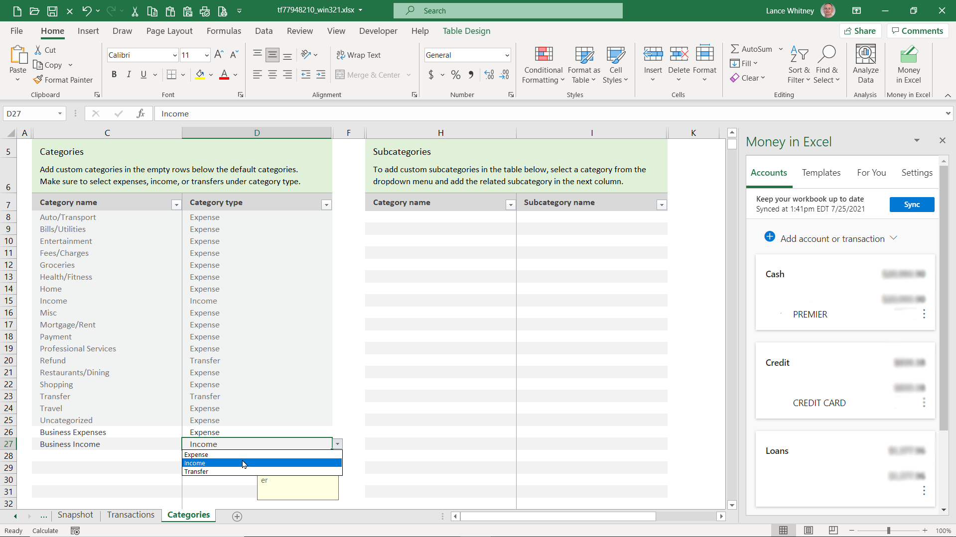Open the Category type filter dropdown
The image size is (956, 537).
pyautogui.click(x=326, y=205)
